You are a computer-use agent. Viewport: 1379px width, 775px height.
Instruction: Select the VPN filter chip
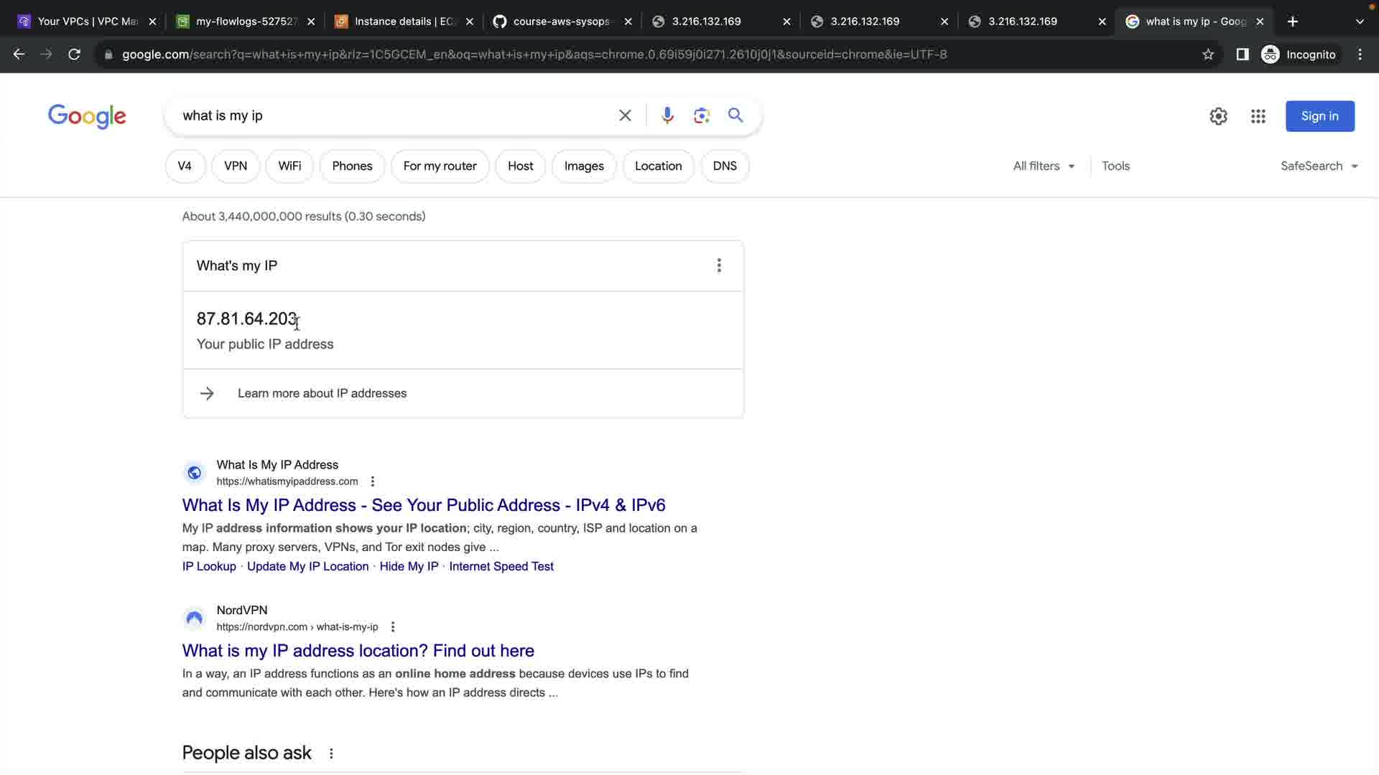236,166
